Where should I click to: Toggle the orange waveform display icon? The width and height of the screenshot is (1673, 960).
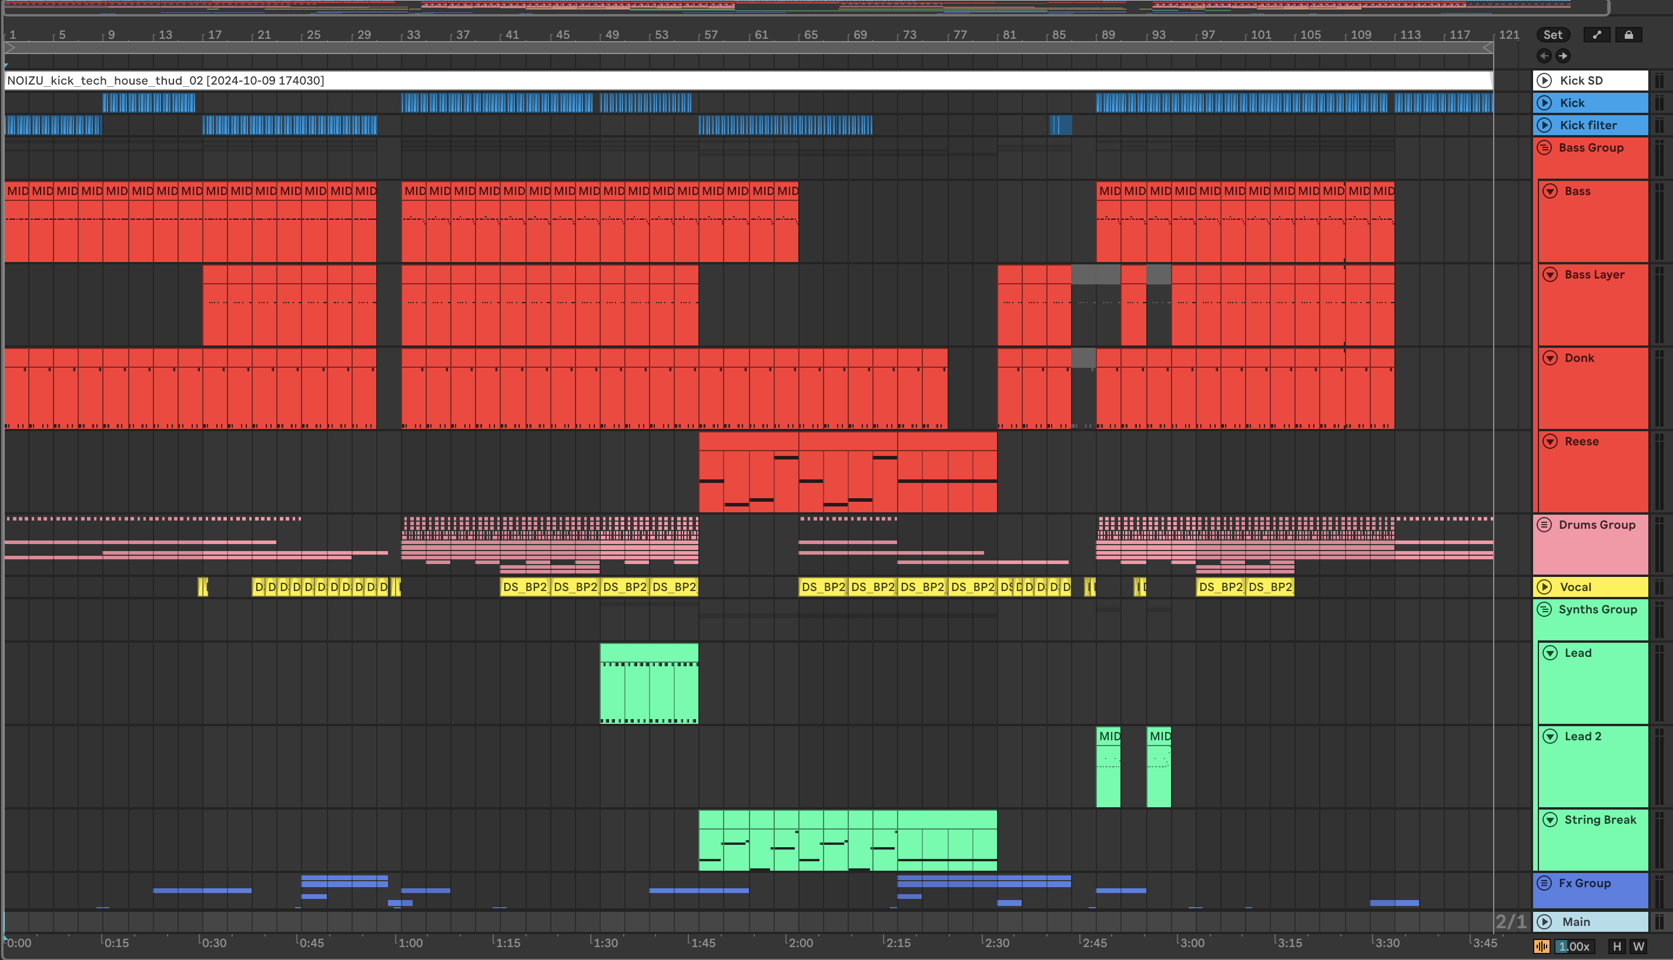tap(1542, 946)
